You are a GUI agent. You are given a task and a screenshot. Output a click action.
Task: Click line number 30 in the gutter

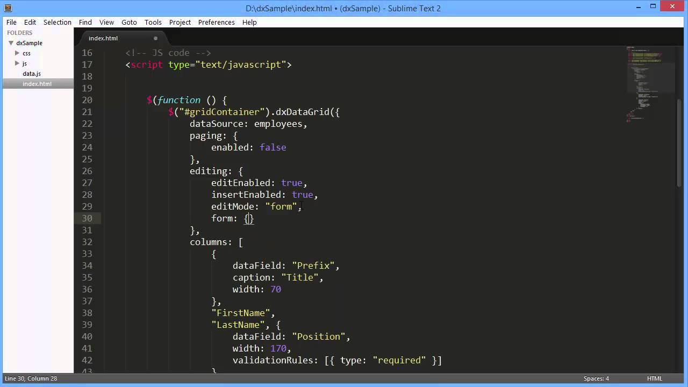point(87,218)
